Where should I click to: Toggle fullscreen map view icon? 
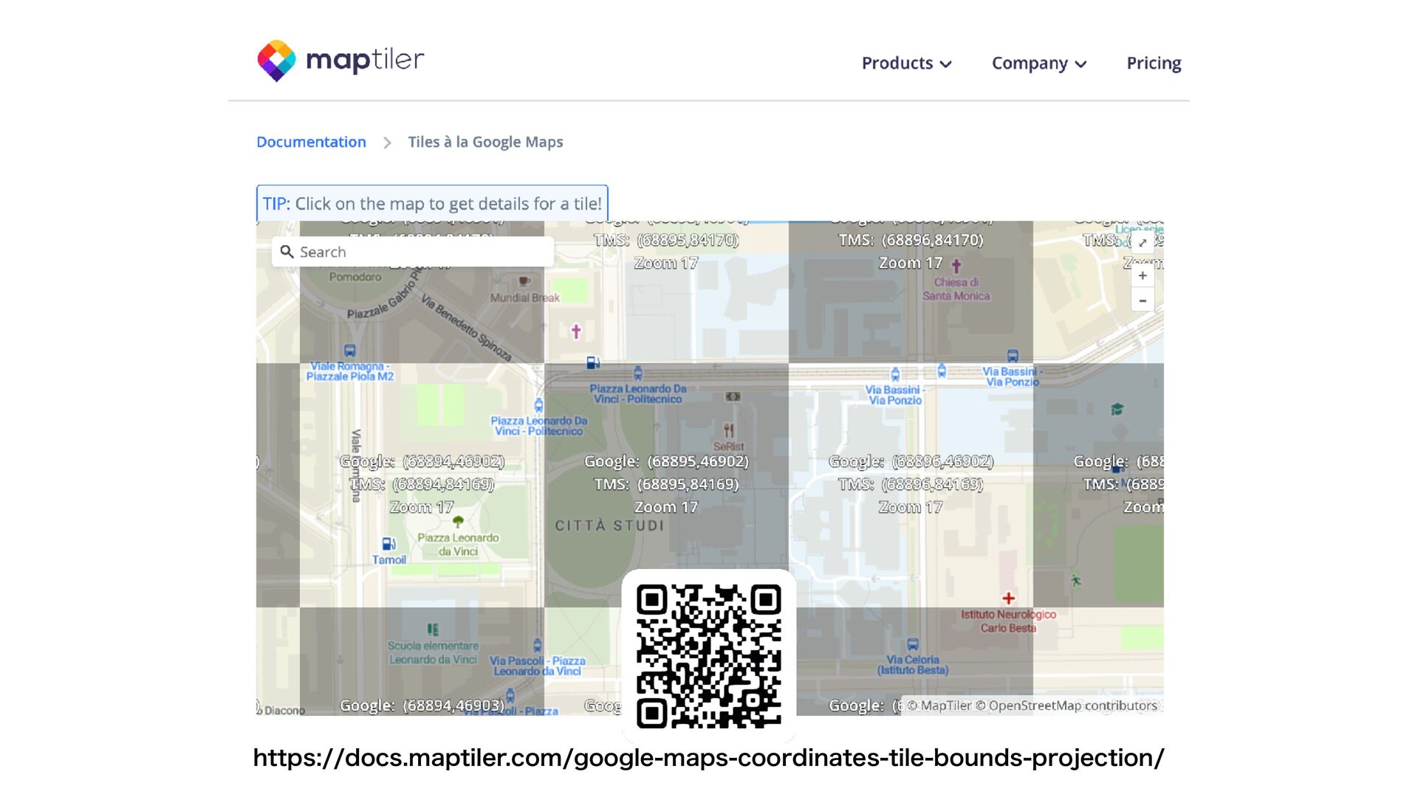coord(1143,243)
